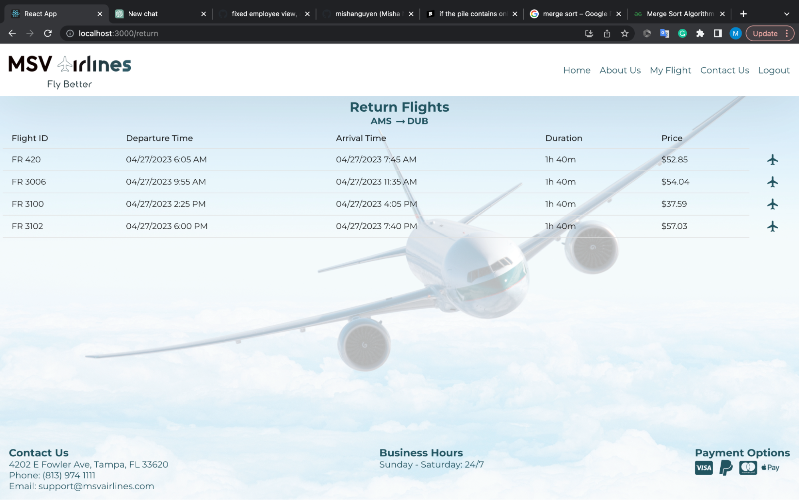Open the tab search chevron
This screenshot has width=799, height=500.
(x=785, y=14)
